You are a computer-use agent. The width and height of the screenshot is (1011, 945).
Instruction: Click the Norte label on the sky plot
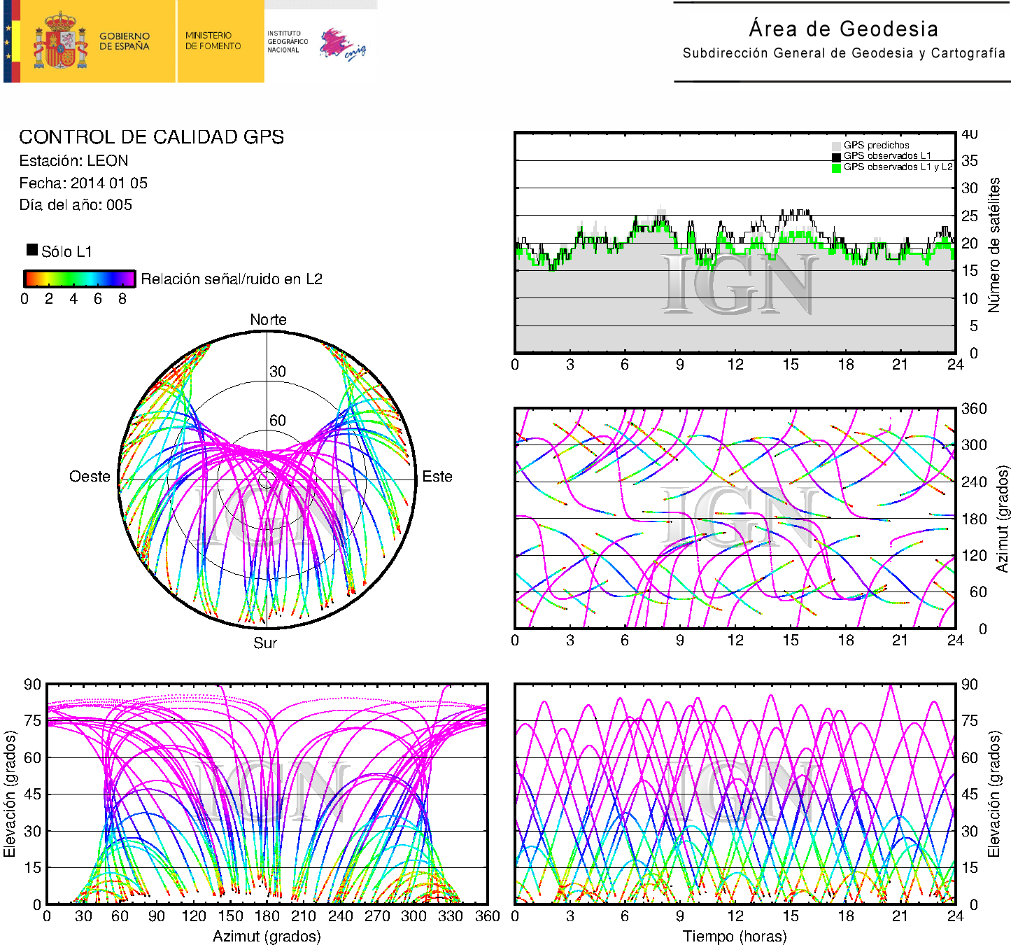point(268,320)
